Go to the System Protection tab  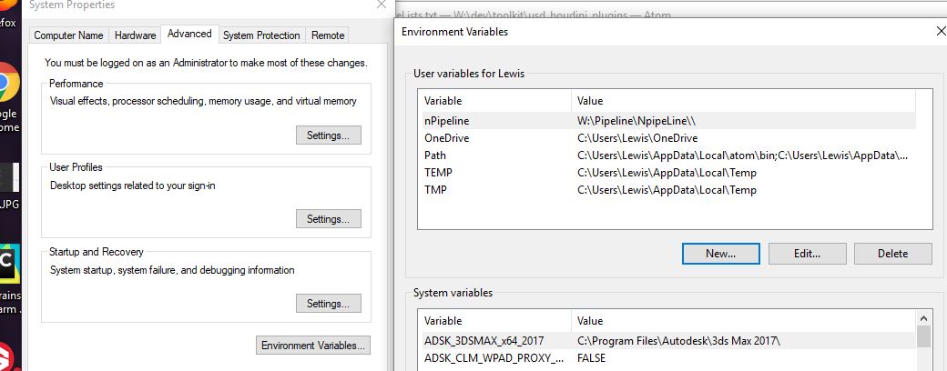261,35
